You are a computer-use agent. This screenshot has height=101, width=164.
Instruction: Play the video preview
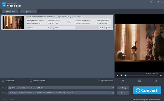pyautogui.click(x=117, y=75)
